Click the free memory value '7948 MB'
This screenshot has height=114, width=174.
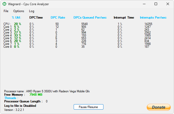click(x=36, y=95)
